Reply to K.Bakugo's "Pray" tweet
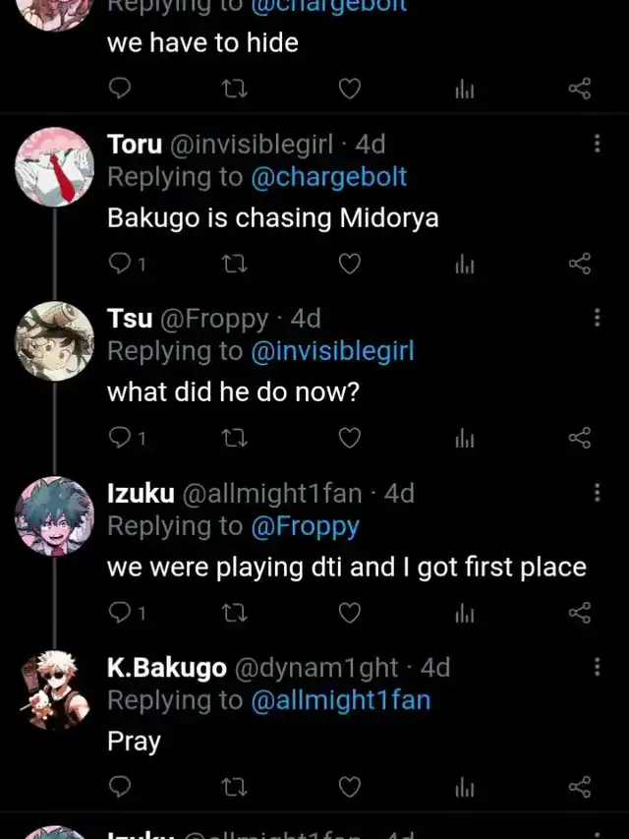Image resolution: width=629 pixels, height=839 pixels. click(120, 787)
